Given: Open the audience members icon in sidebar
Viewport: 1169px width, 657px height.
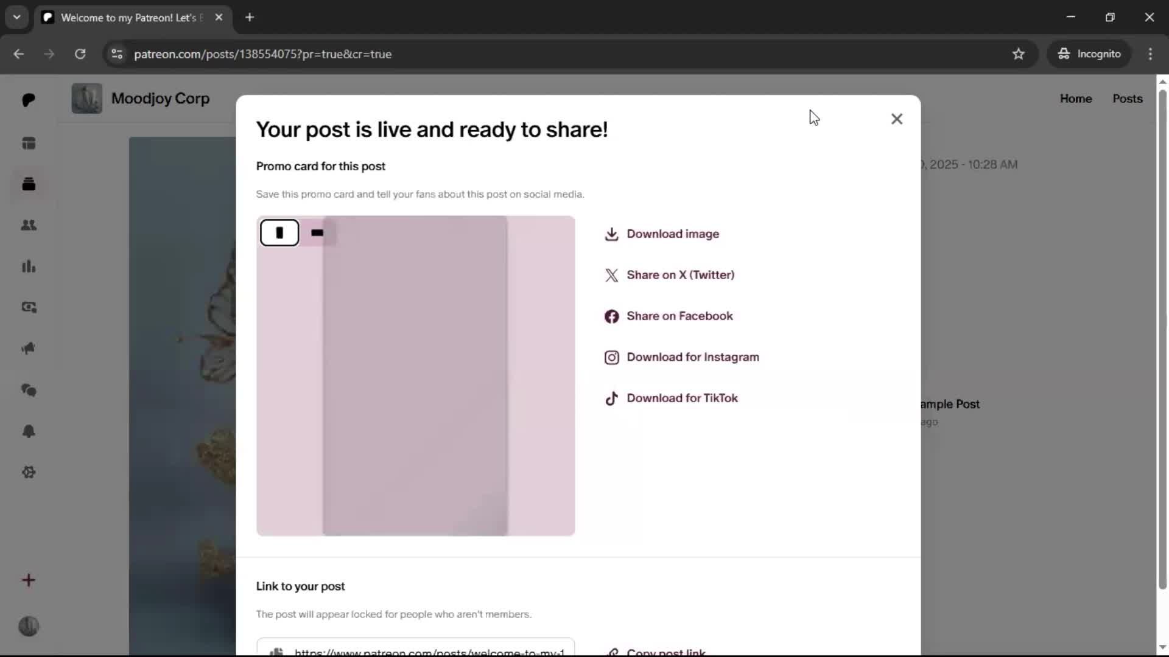Looking at the screenshot, I should point(29,226).
